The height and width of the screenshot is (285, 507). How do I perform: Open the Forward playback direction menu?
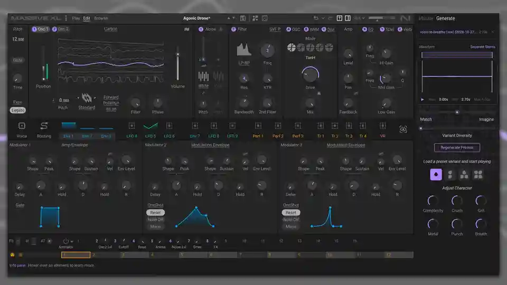coord(111,97)
